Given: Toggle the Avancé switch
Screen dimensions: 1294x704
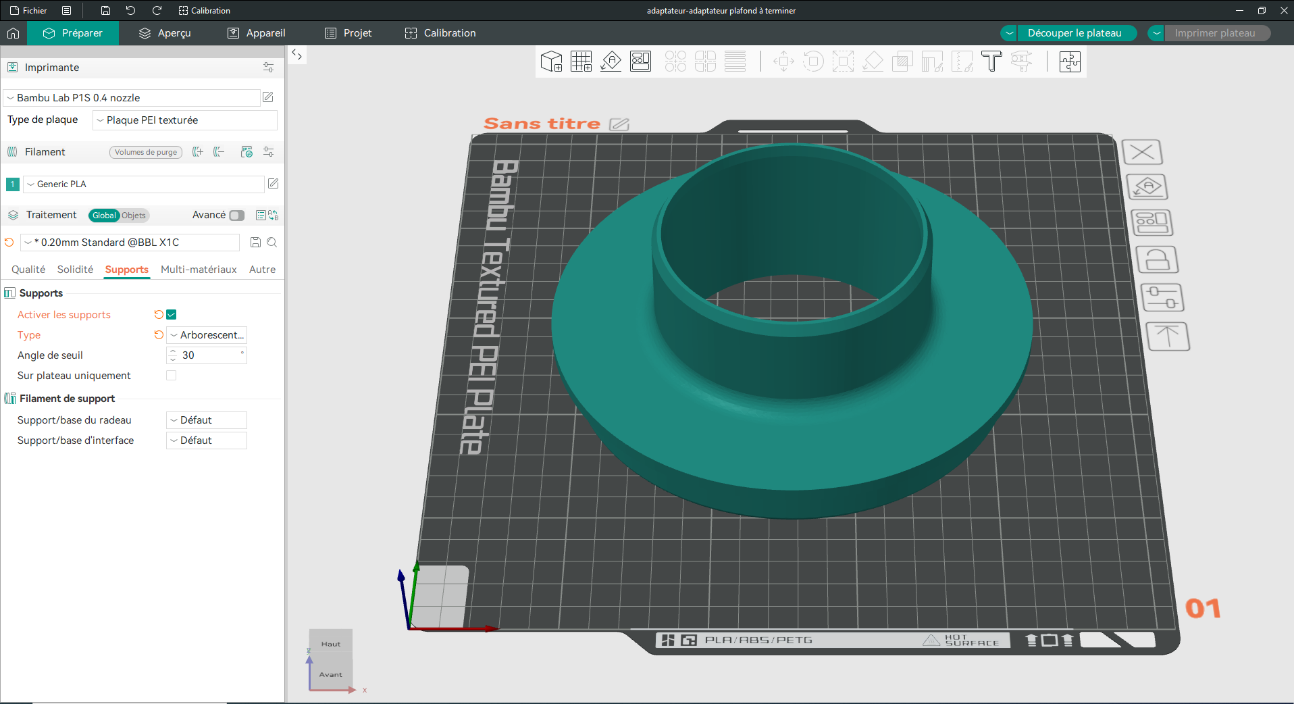Looking at the screenshot, I should click(x=236, y=216).
